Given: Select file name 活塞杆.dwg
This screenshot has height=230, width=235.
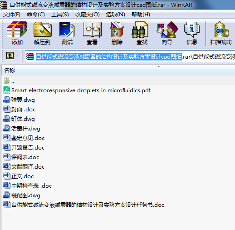Looking at the screenshot, I should tap(26, 129).
